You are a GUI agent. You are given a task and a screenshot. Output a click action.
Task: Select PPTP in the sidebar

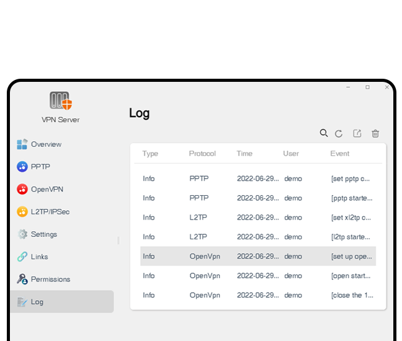coord(40,167)
